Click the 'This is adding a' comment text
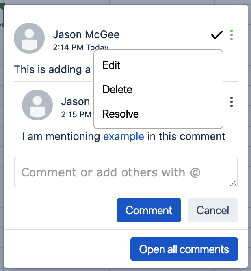Viewport: 251px width, 271px height. click(52, 69)
